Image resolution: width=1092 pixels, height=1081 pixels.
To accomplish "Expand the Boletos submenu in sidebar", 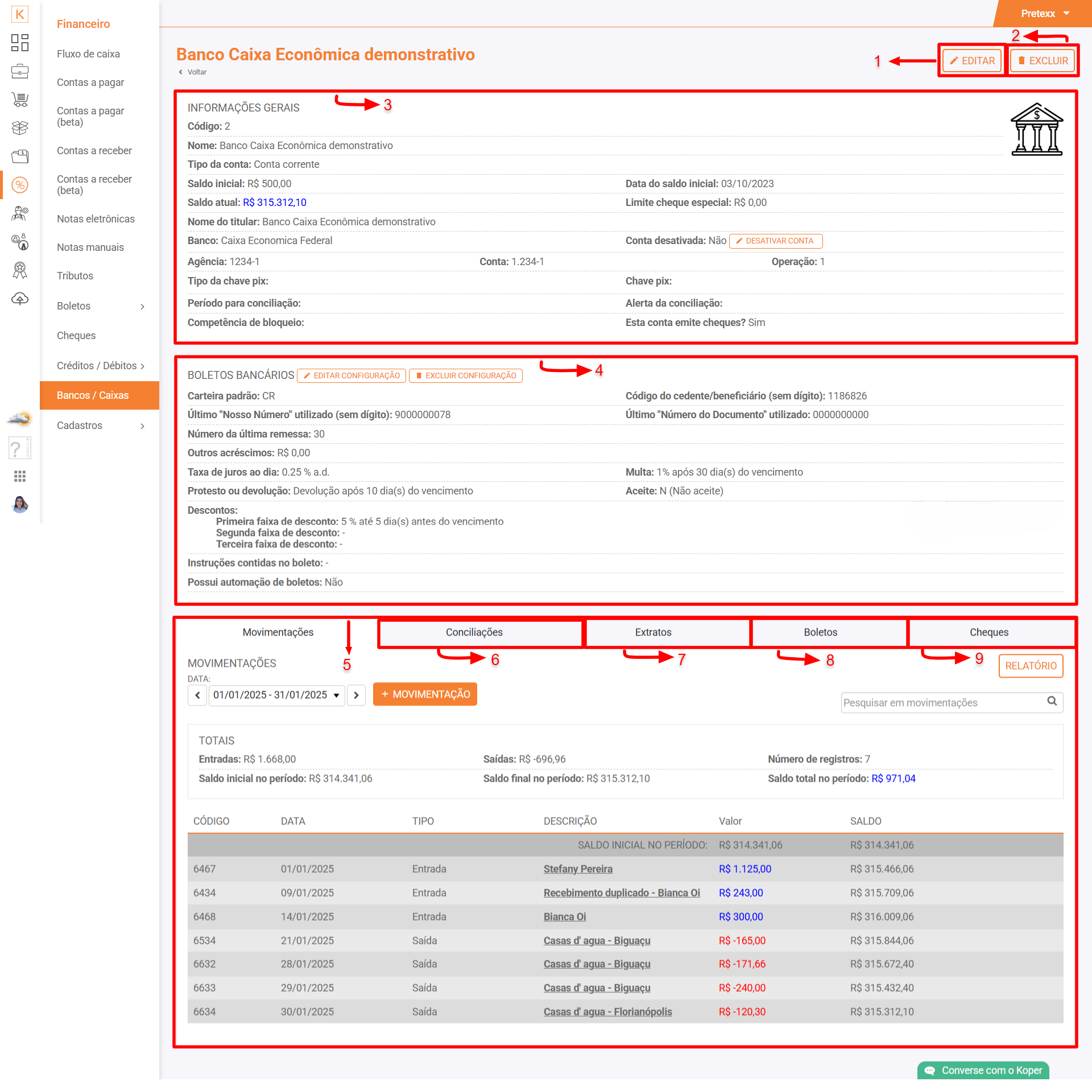I will [142, 307].
